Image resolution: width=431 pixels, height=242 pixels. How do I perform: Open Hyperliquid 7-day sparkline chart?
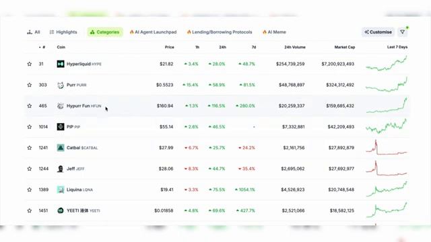tap(387, 63)
